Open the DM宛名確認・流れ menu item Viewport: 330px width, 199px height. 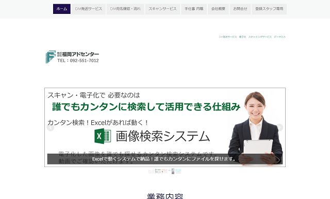click(125, 9)
